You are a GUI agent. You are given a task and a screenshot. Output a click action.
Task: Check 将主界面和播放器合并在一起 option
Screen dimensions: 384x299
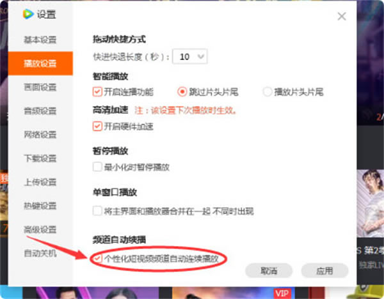click(x=97, y=210)
